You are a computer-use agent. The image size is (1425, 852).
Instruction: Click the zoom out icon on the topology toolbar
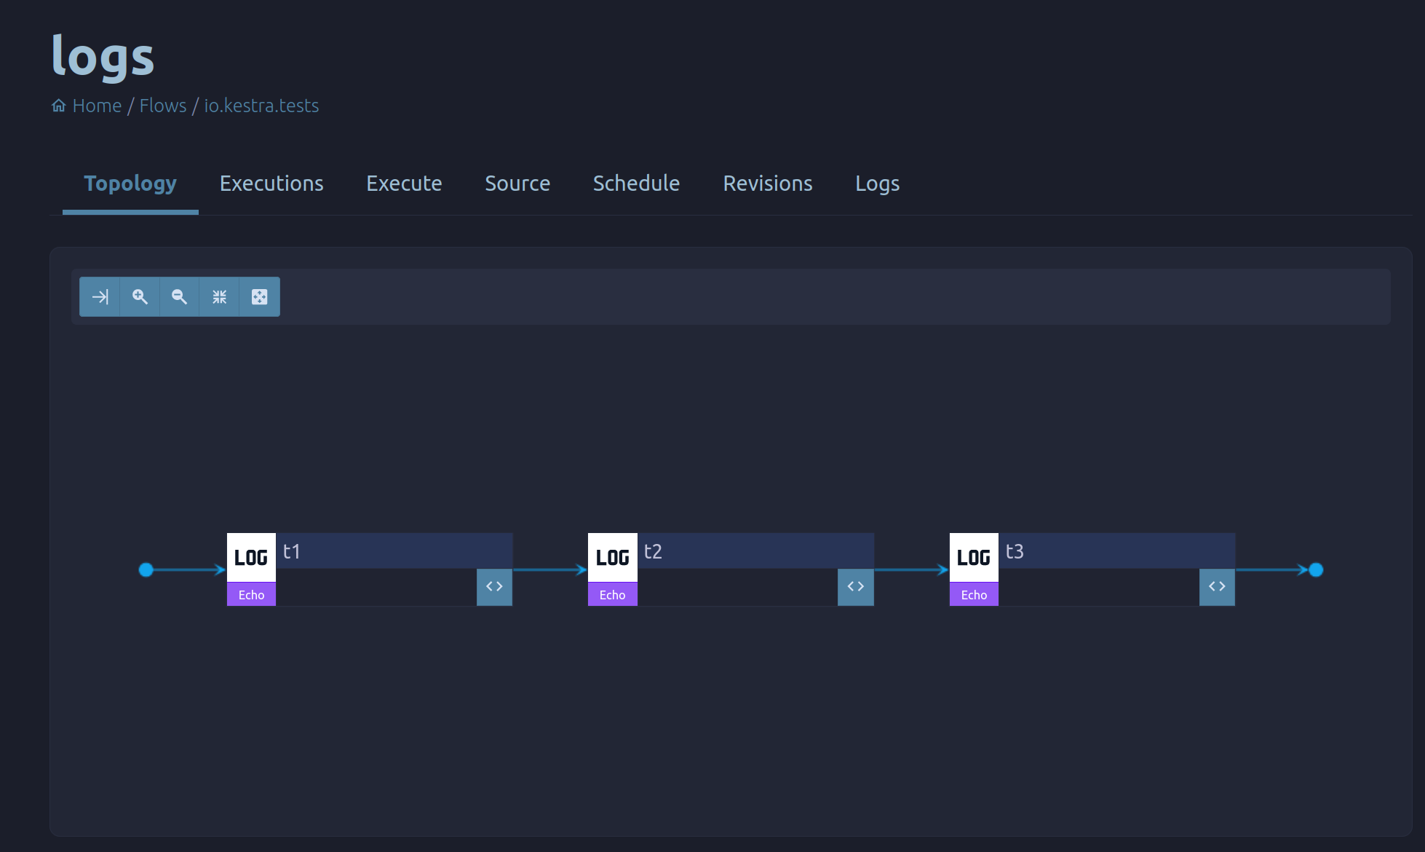[x=179, y=296]
